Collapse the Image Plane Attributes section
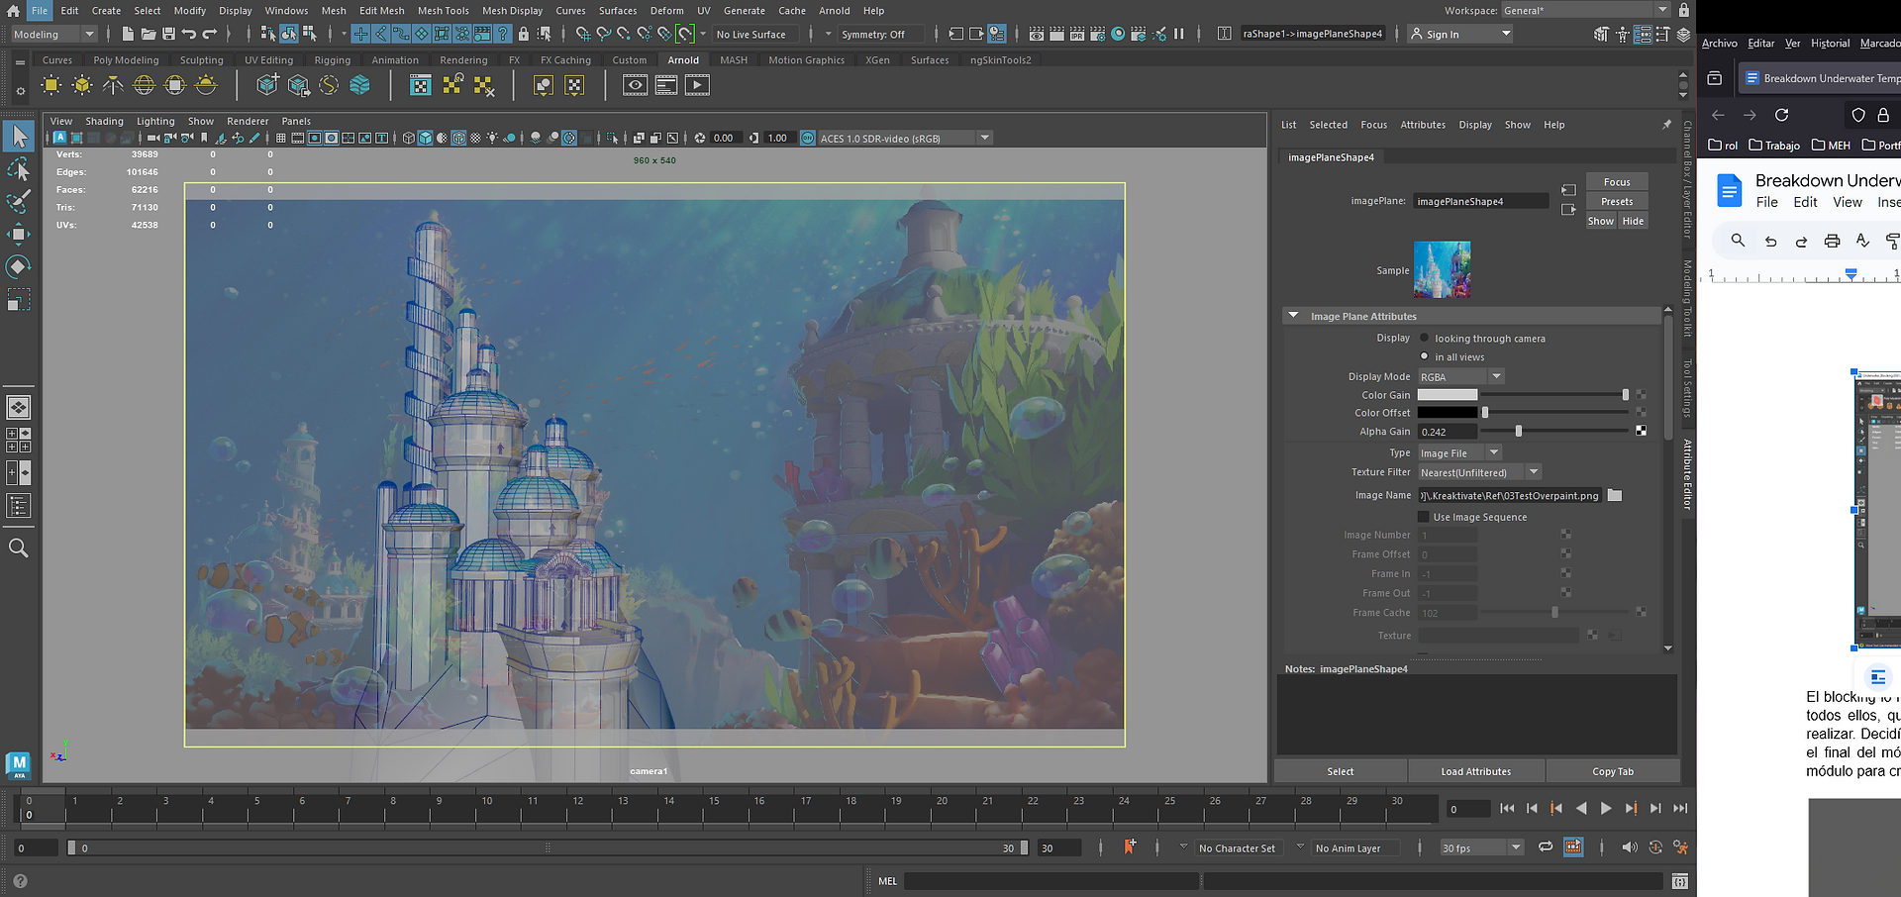This screenshot has height=897, width=1901. (1293, 316)
